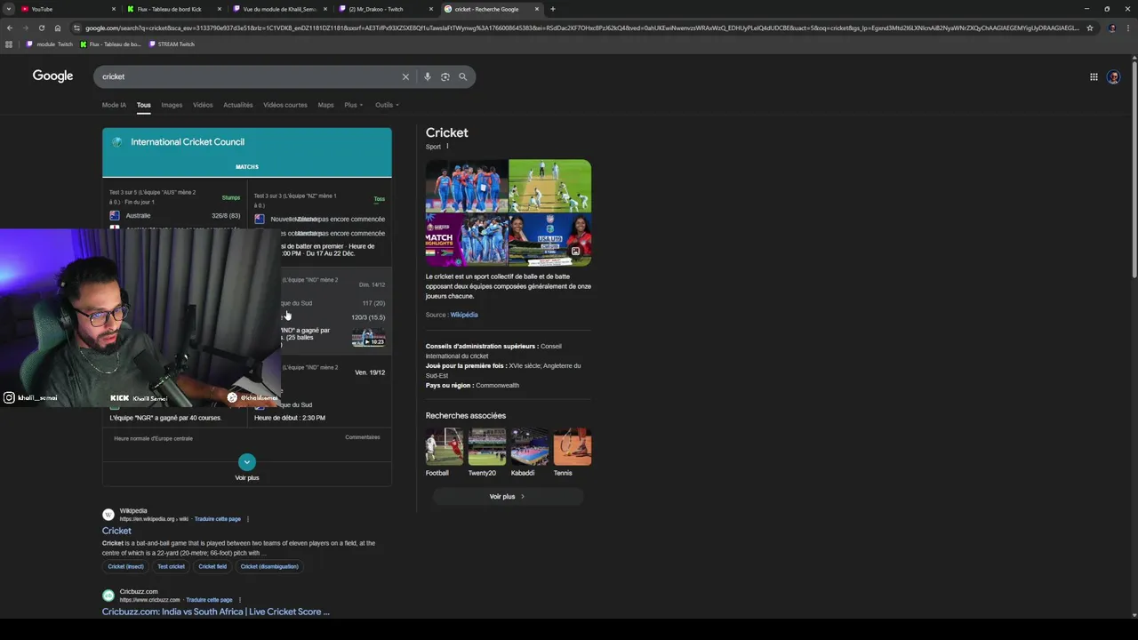
Task: Open the Wikipédia source link in knowledge panel
Action: [464, 315]
